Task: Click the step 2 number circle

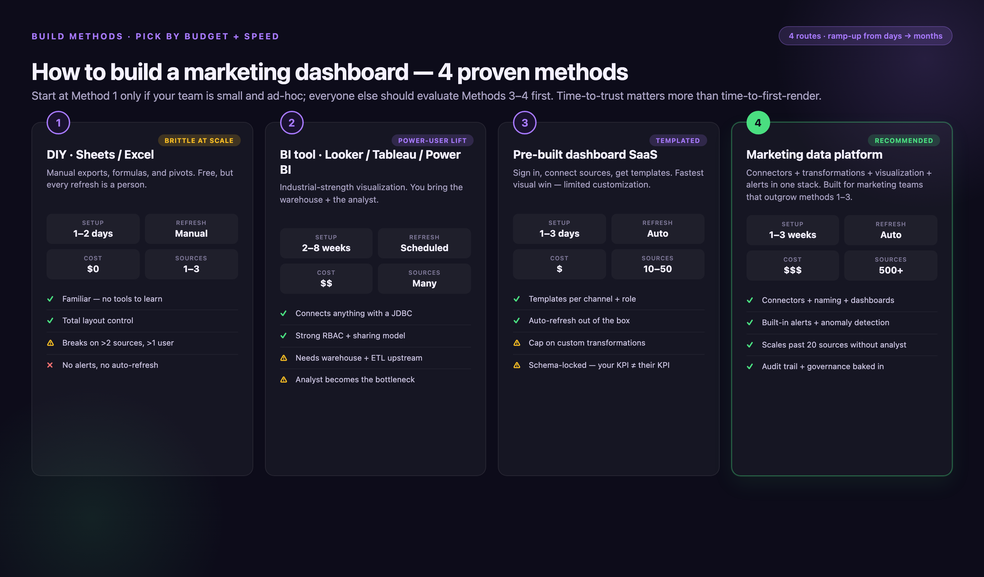Action: [292, 123]
